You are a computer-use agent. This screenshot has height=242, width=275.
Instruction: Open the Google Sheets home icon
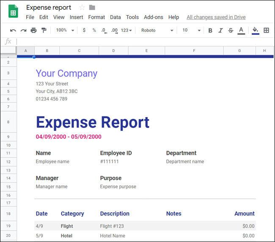point(13,11)
